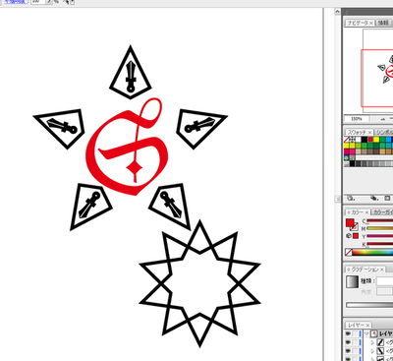Image resolution: width=393 pixels, height=361 pixels.
Task: Toggle lock on the top-level レイヤー layer
Action: pos(356,333)
